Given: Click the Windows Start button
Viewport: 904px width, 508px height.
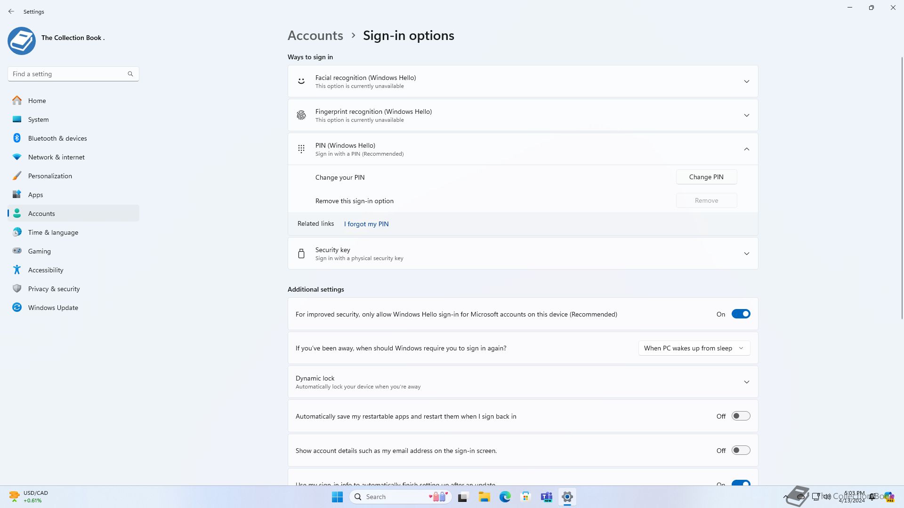Looking at the screenshot, I should (337, 497).
